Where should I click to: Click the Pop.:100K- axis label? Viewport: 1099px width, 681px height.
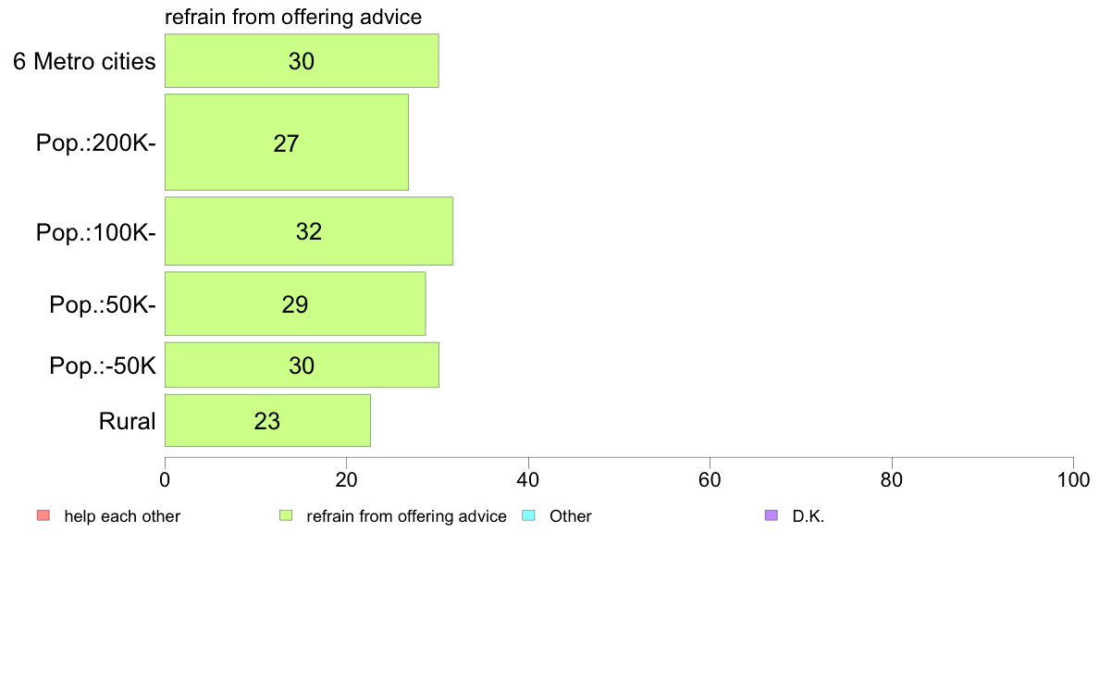coord(96,232)
